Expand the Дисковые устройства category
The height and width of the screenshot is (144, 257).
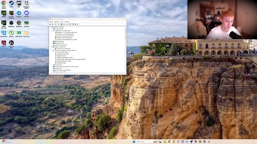(x=52, y=45)
